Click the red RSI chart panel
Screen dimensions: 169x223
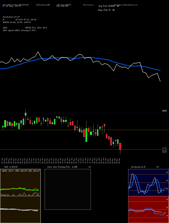[148, 209]
